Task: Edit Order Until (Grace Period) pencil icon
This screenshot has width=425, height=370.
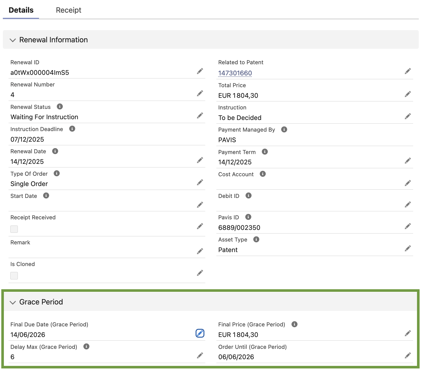Action: pyautogui.click(x=408, y=356)
